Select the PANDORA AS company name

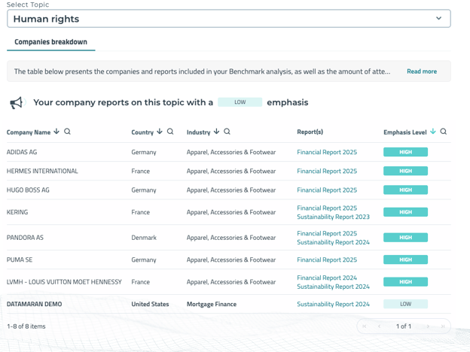[x=25, y=238]
